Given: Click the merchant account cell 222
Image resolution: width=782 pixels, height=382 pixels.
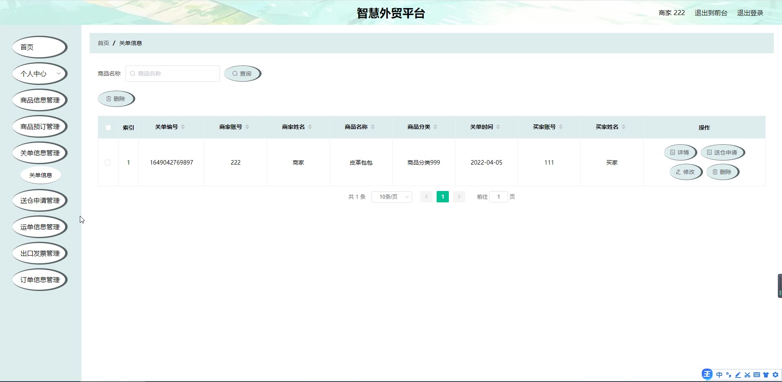Looking at the screenshot, I should coord(235,163).
